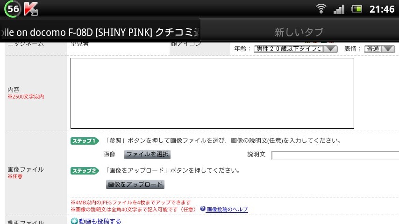Open the 年齢 dropdown showing 男性20歳以下タイプC
This screenshot has width=399, height=224.
[295, 49]
